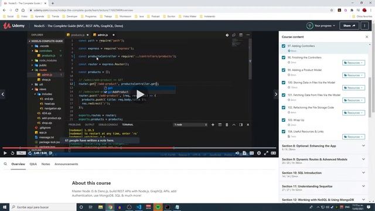375x211 pixels.
Task: Toggle completion of lecture 101 Fetching Data from Files
Action: [x=284, y=95]
